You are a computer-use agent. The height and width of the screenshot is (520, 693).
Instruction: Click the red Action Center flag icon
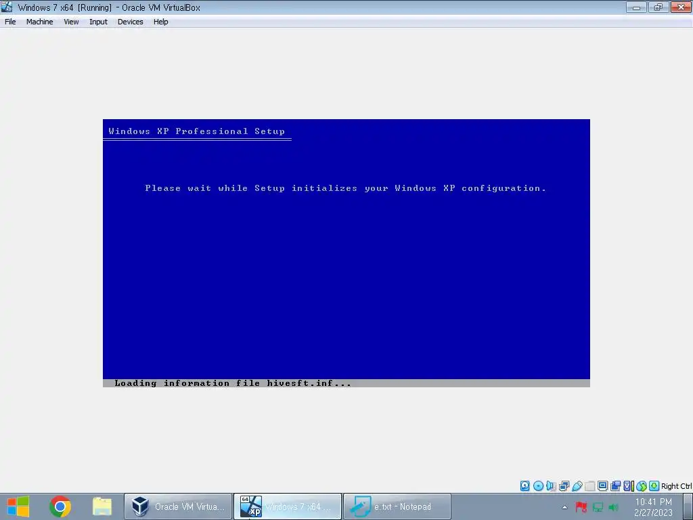(x=581, y=506)
